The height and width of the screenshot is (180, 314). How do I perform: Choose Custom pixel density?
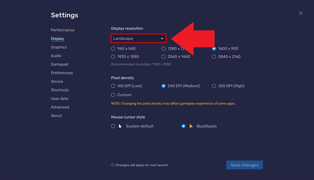tap(113, 95)
